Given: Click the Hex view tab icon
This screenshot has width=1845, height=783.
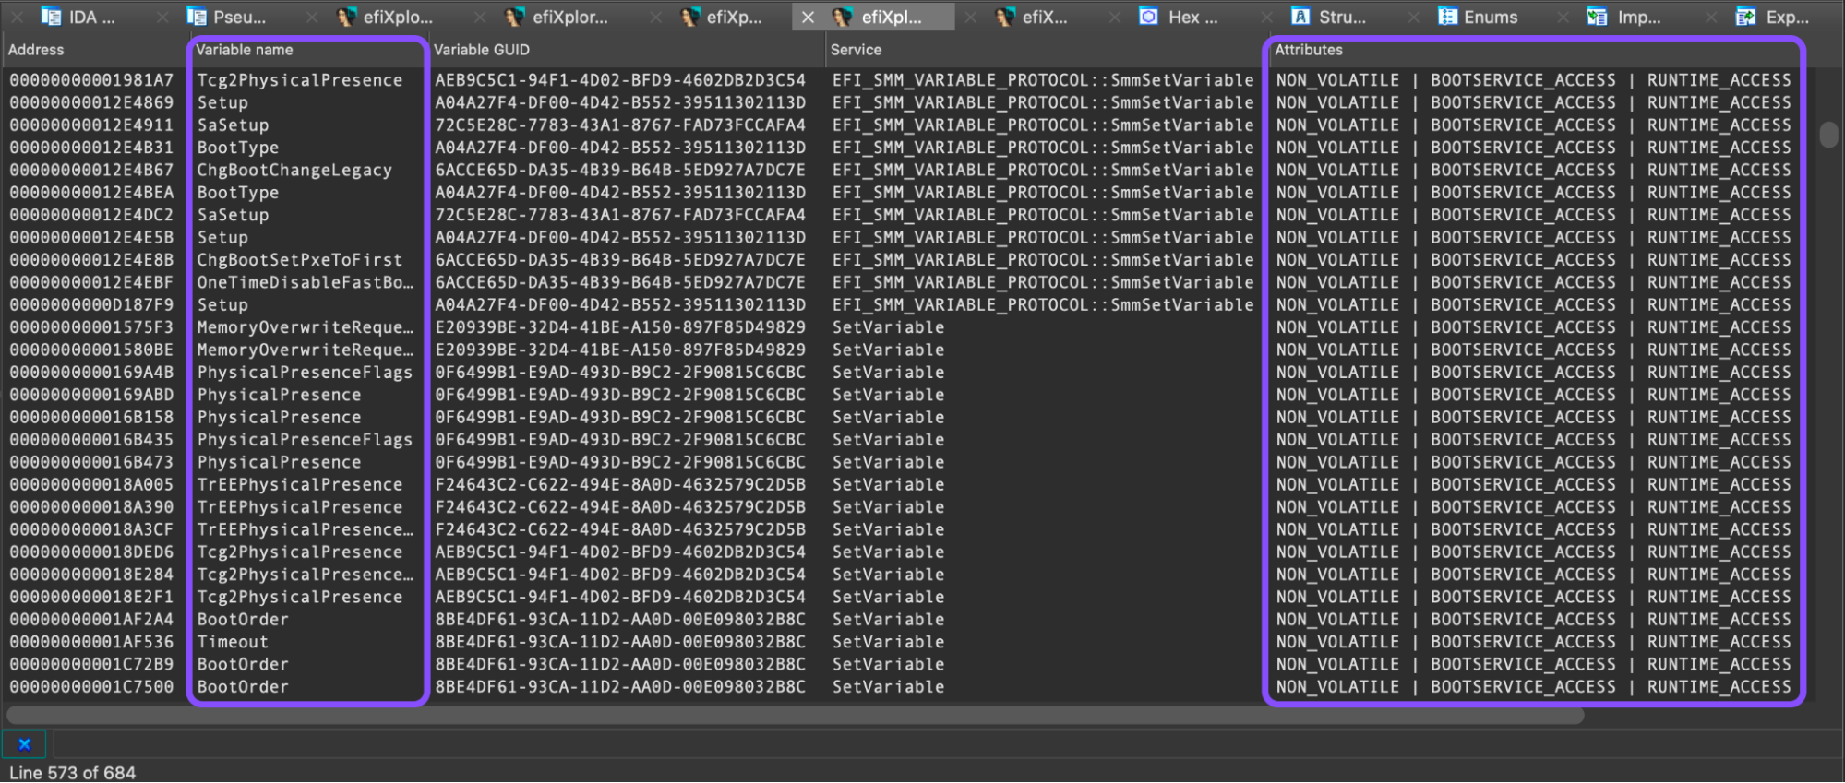Looking at the screenshot, I should coord(1148,17).
